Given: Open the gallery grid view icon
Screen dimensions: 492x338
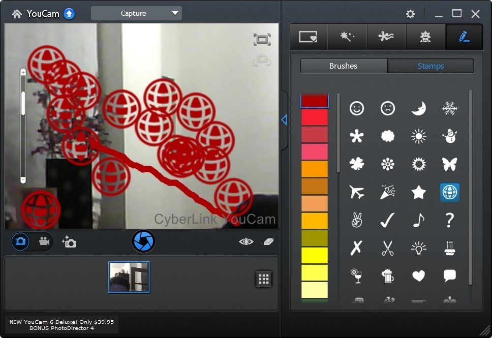Looking at the screenshot, I should point(263,279).
